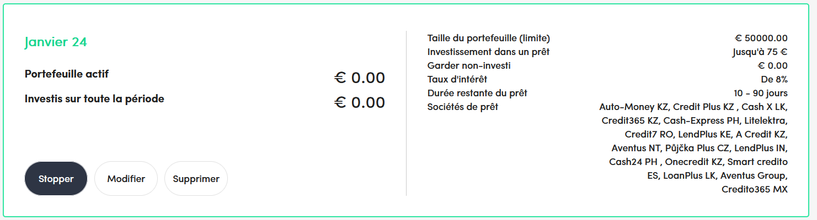
Task: Select the Supprimer button
Action: (x=196, y=179)
